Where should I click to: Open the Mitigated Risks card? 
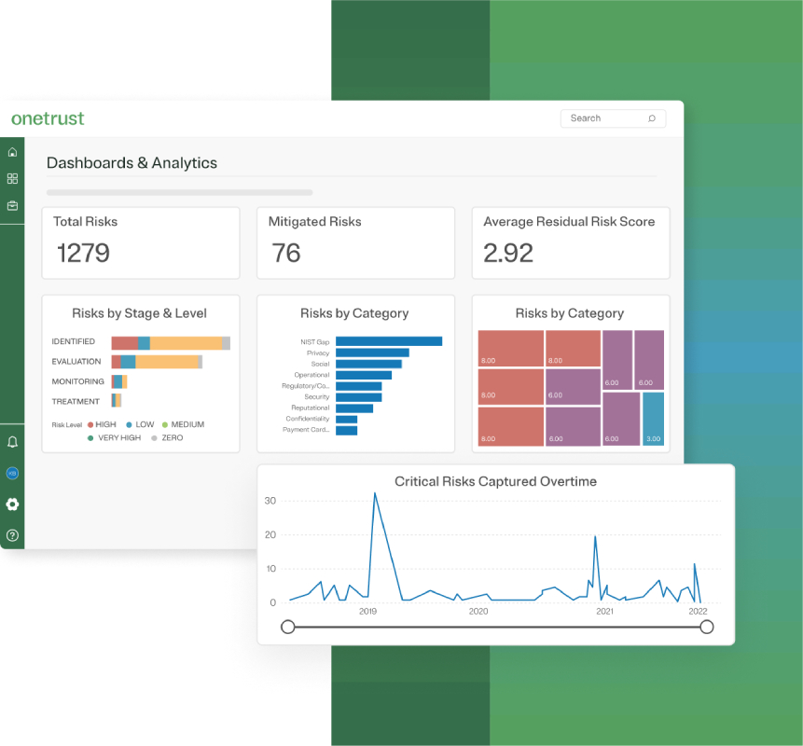356,243
